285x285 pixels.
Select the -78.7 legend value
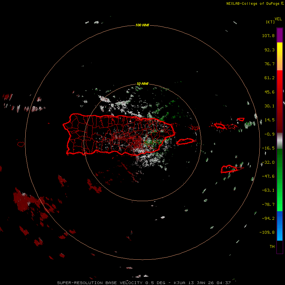click(268, 205)
